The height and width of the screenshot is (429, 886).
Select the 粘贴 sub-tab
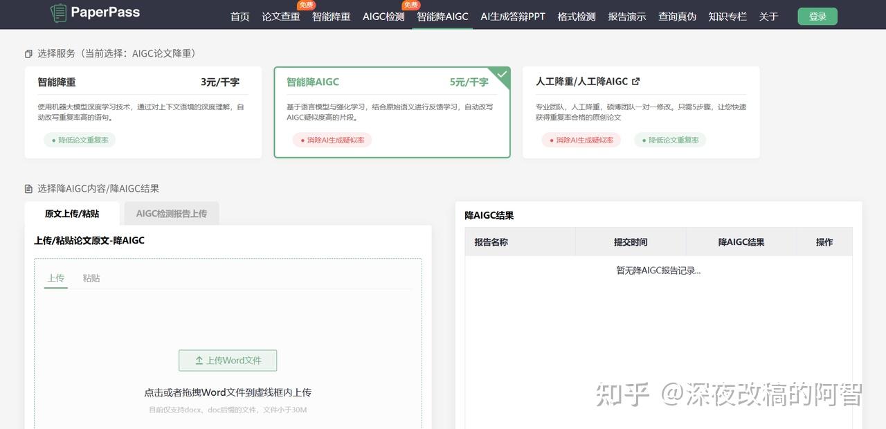tap(91, 277)
